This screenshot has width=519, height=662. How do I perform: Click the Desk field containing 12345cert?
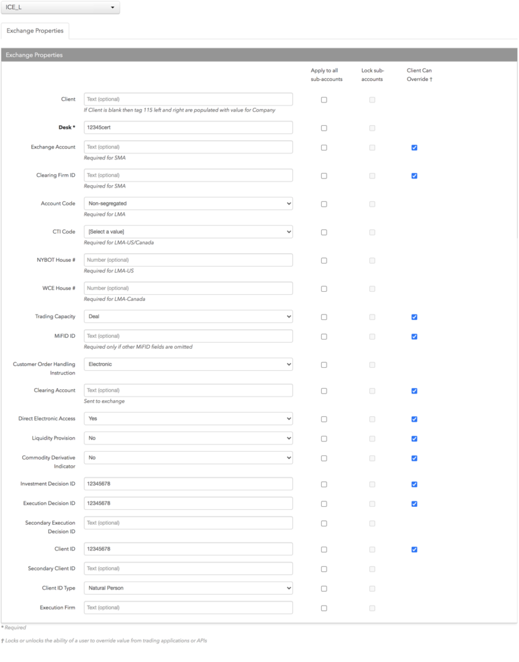click(188, 127)
